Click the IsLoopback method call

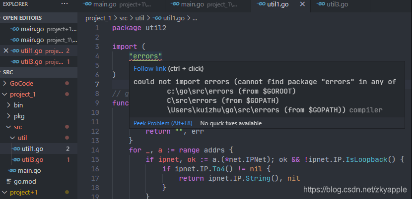[366, 160]
